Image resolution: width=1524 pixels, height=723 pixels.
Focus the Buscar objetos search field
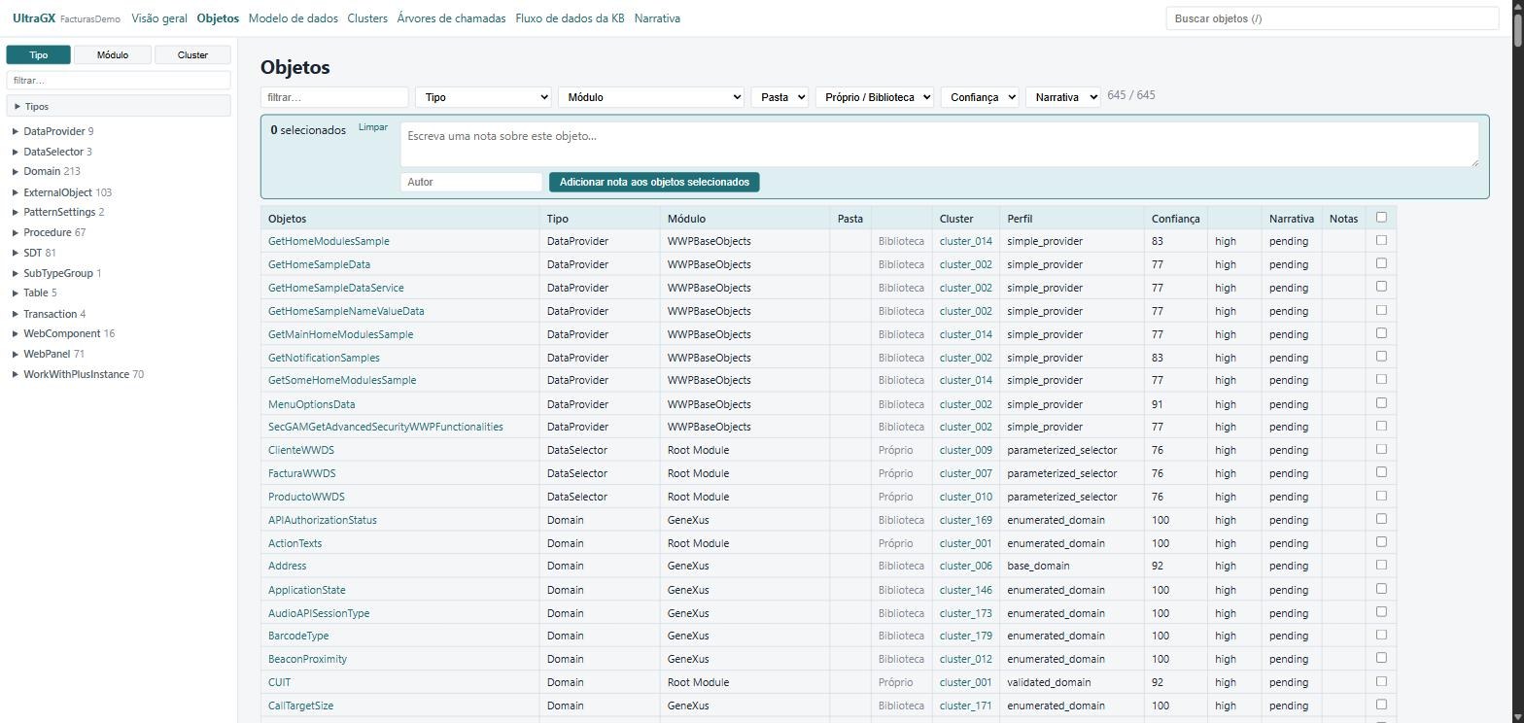point(1333,18)
